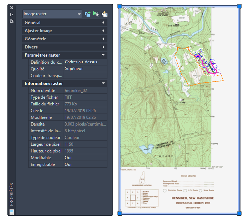247x220 pixels.
Task: Click the top-left blue grip of the image
Action: (x=120, y=6)
